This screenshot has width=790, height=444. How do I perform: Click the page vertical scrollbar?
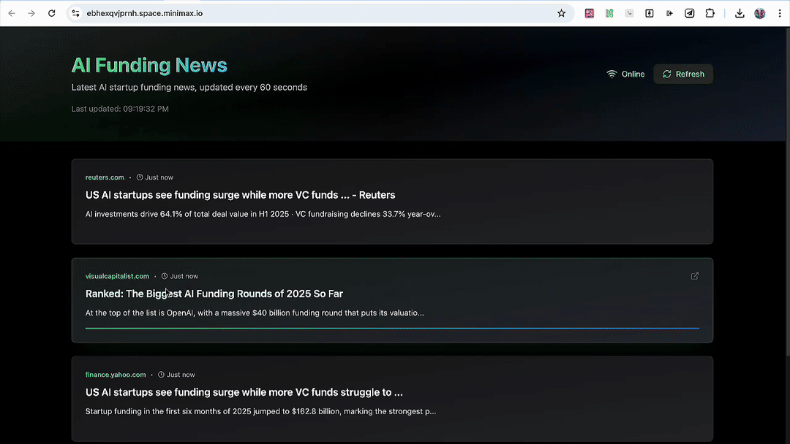pyautogui.click(x=787, y=191)
